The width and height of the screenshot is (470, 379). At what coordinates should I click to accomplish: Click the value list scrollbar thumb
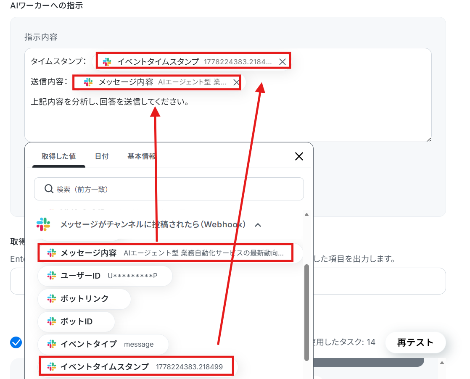306,313
